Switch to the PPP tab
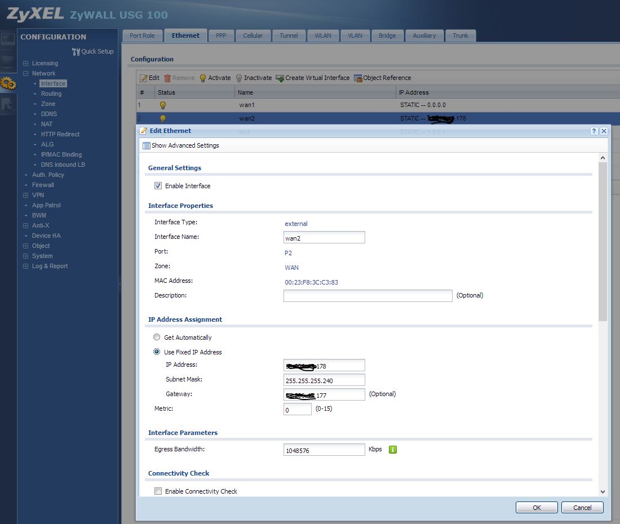This screenshot has height=524, width=620. 221,35
